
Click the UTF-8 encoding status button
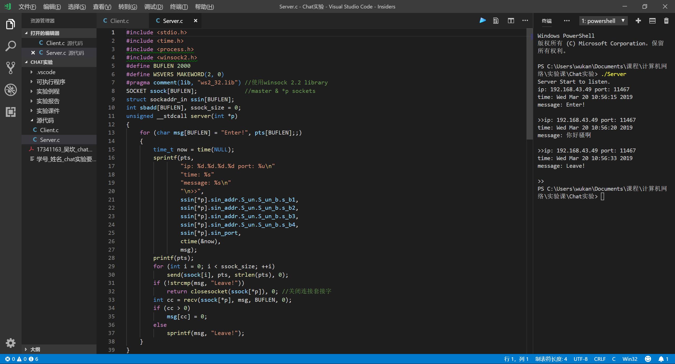coord(580,359)
